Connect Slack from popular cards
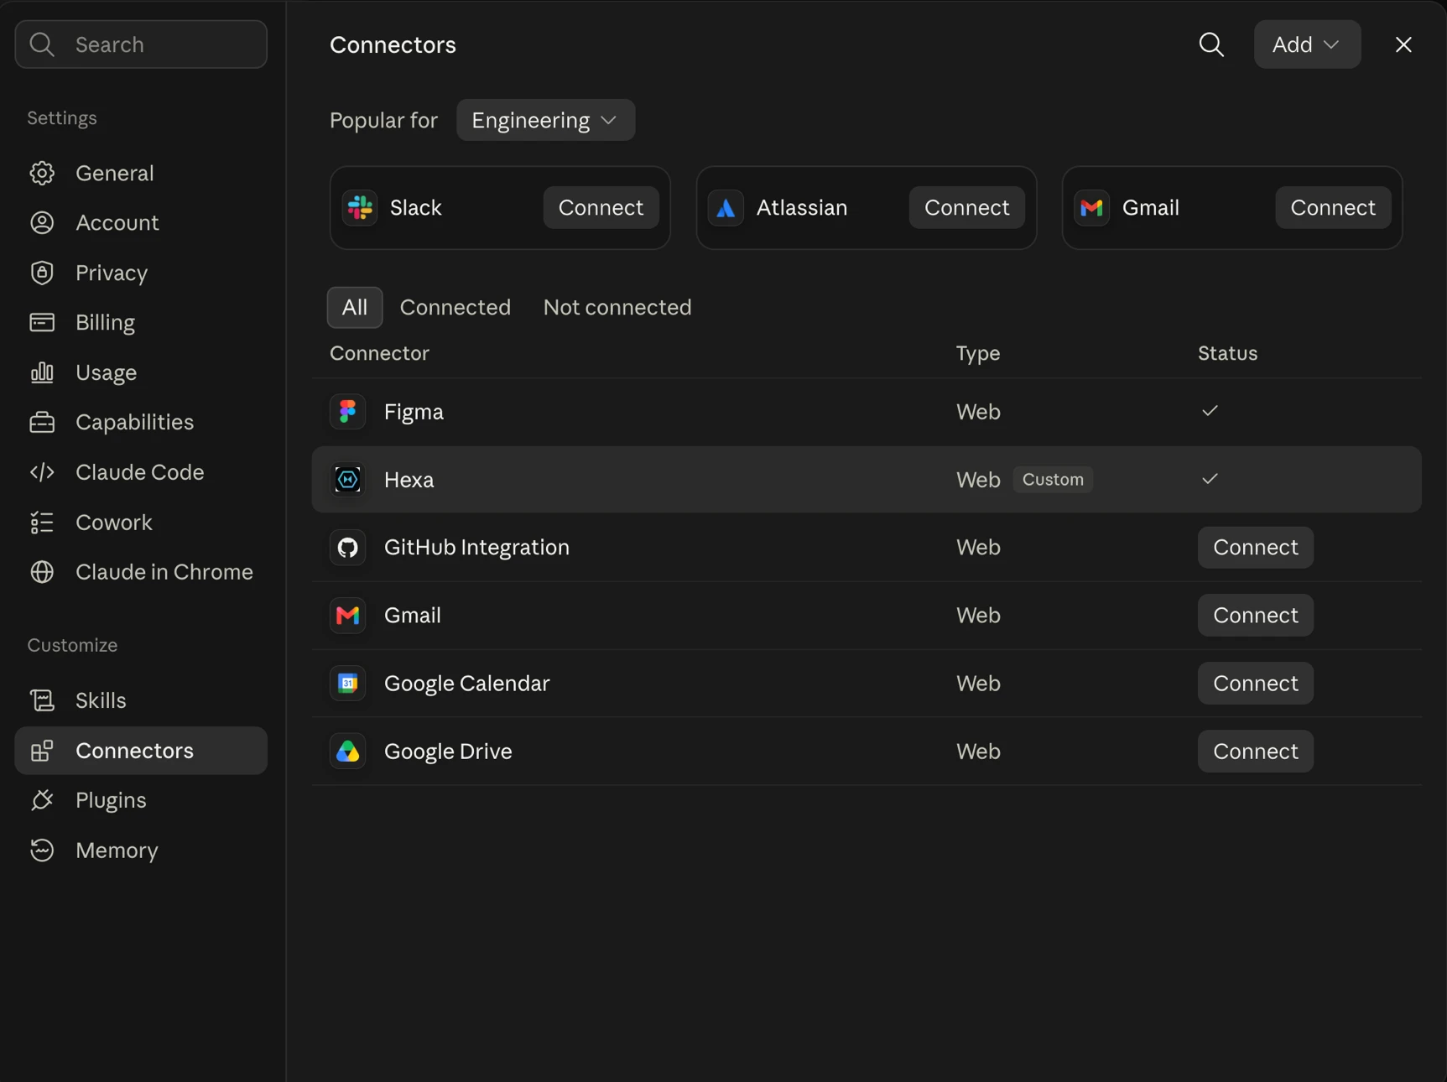The width and height of the screenshot is (1447, 1082). click(601, 207)
